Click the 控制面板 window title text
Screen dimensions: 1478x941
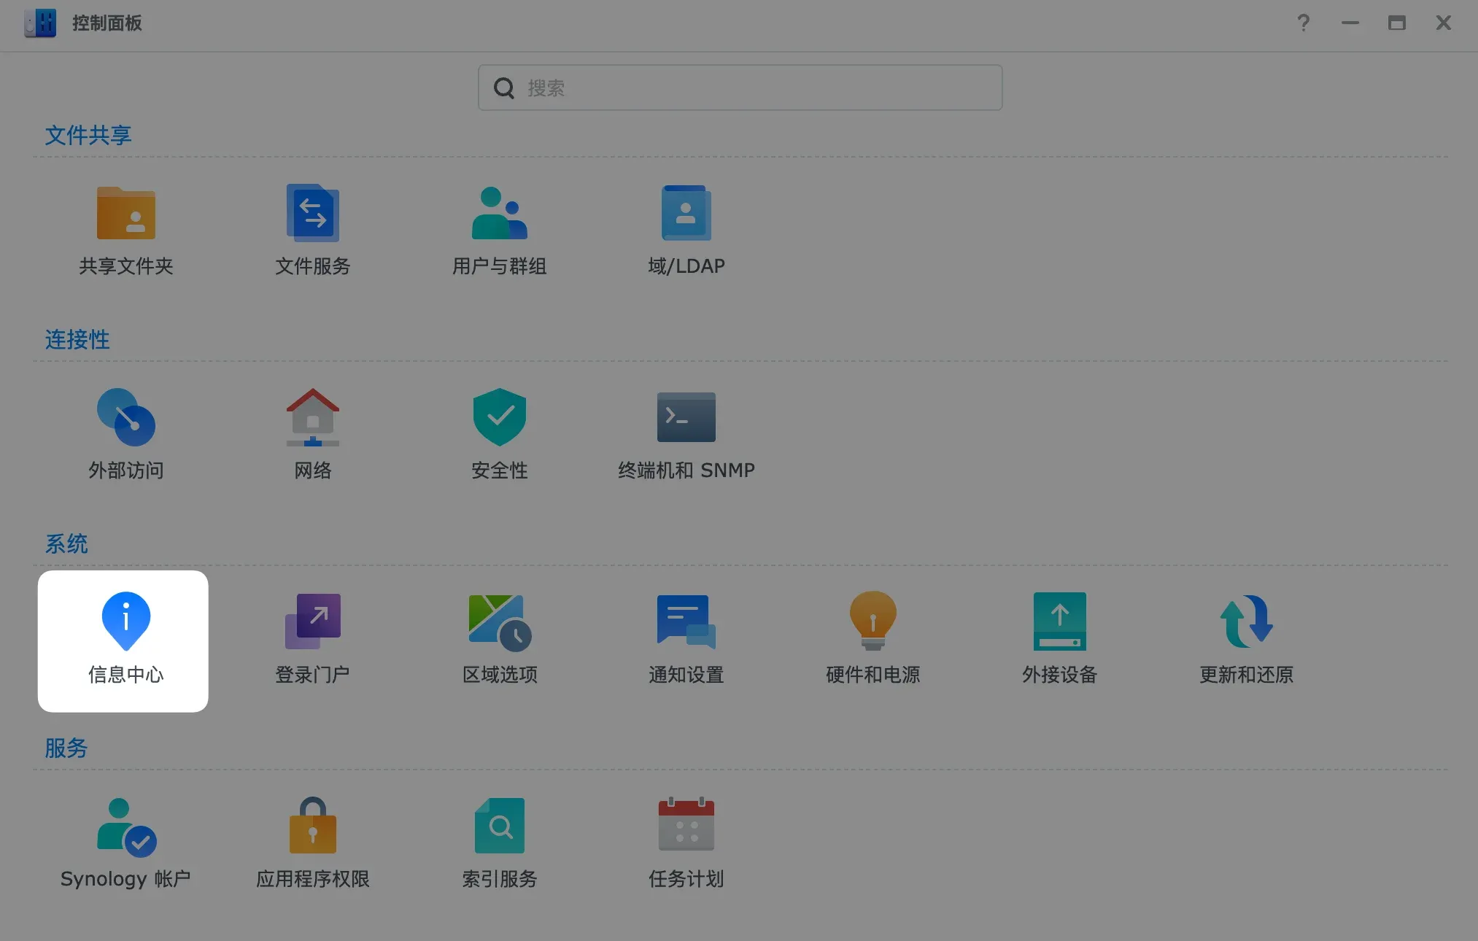point(107,23)
